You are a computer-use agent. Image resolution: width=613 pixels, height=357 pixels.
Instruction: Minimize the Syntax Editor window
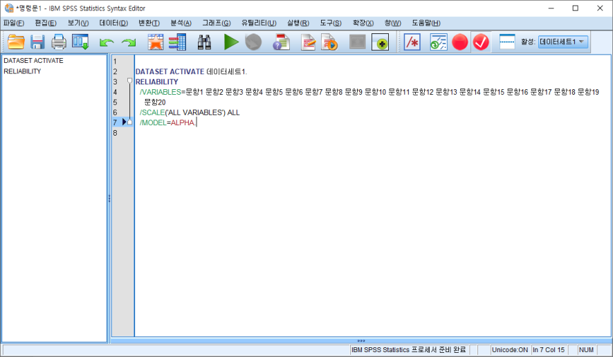click(x=551, y=8)
